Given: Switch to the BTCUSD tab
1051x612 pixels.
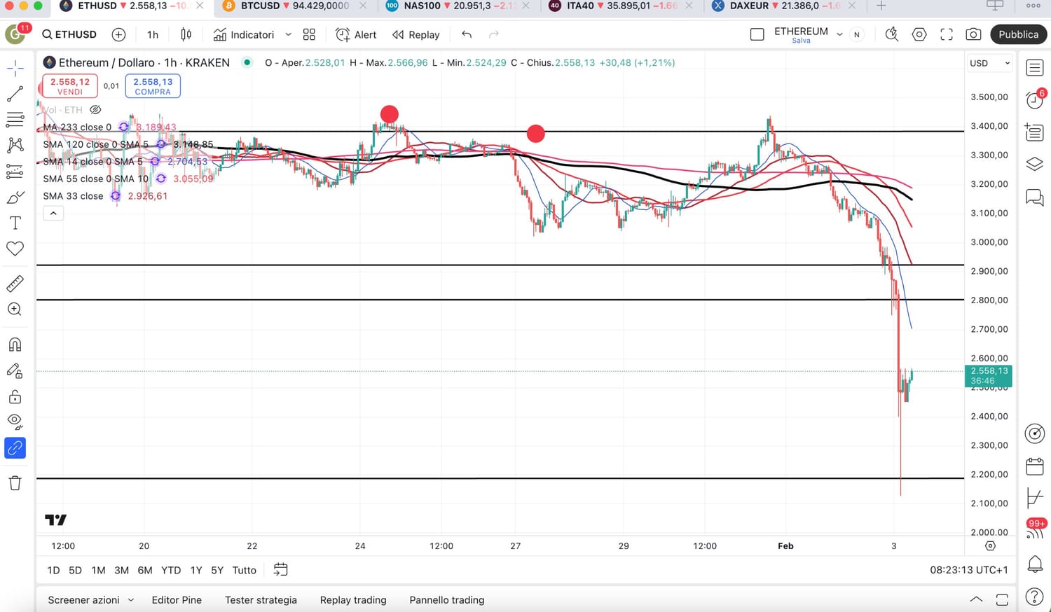Looking at the screenshot, I should click(x=295, y=6).
